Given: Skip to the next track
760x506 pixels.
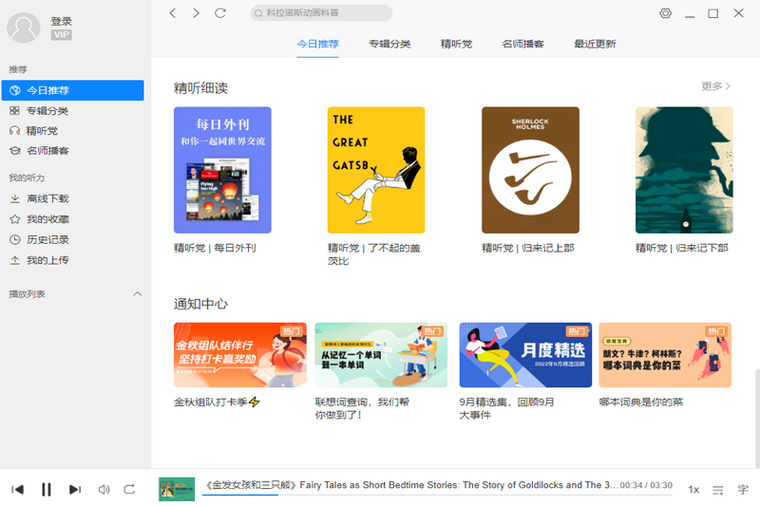Looking at the screenshot, I should (x=75, y=489).
